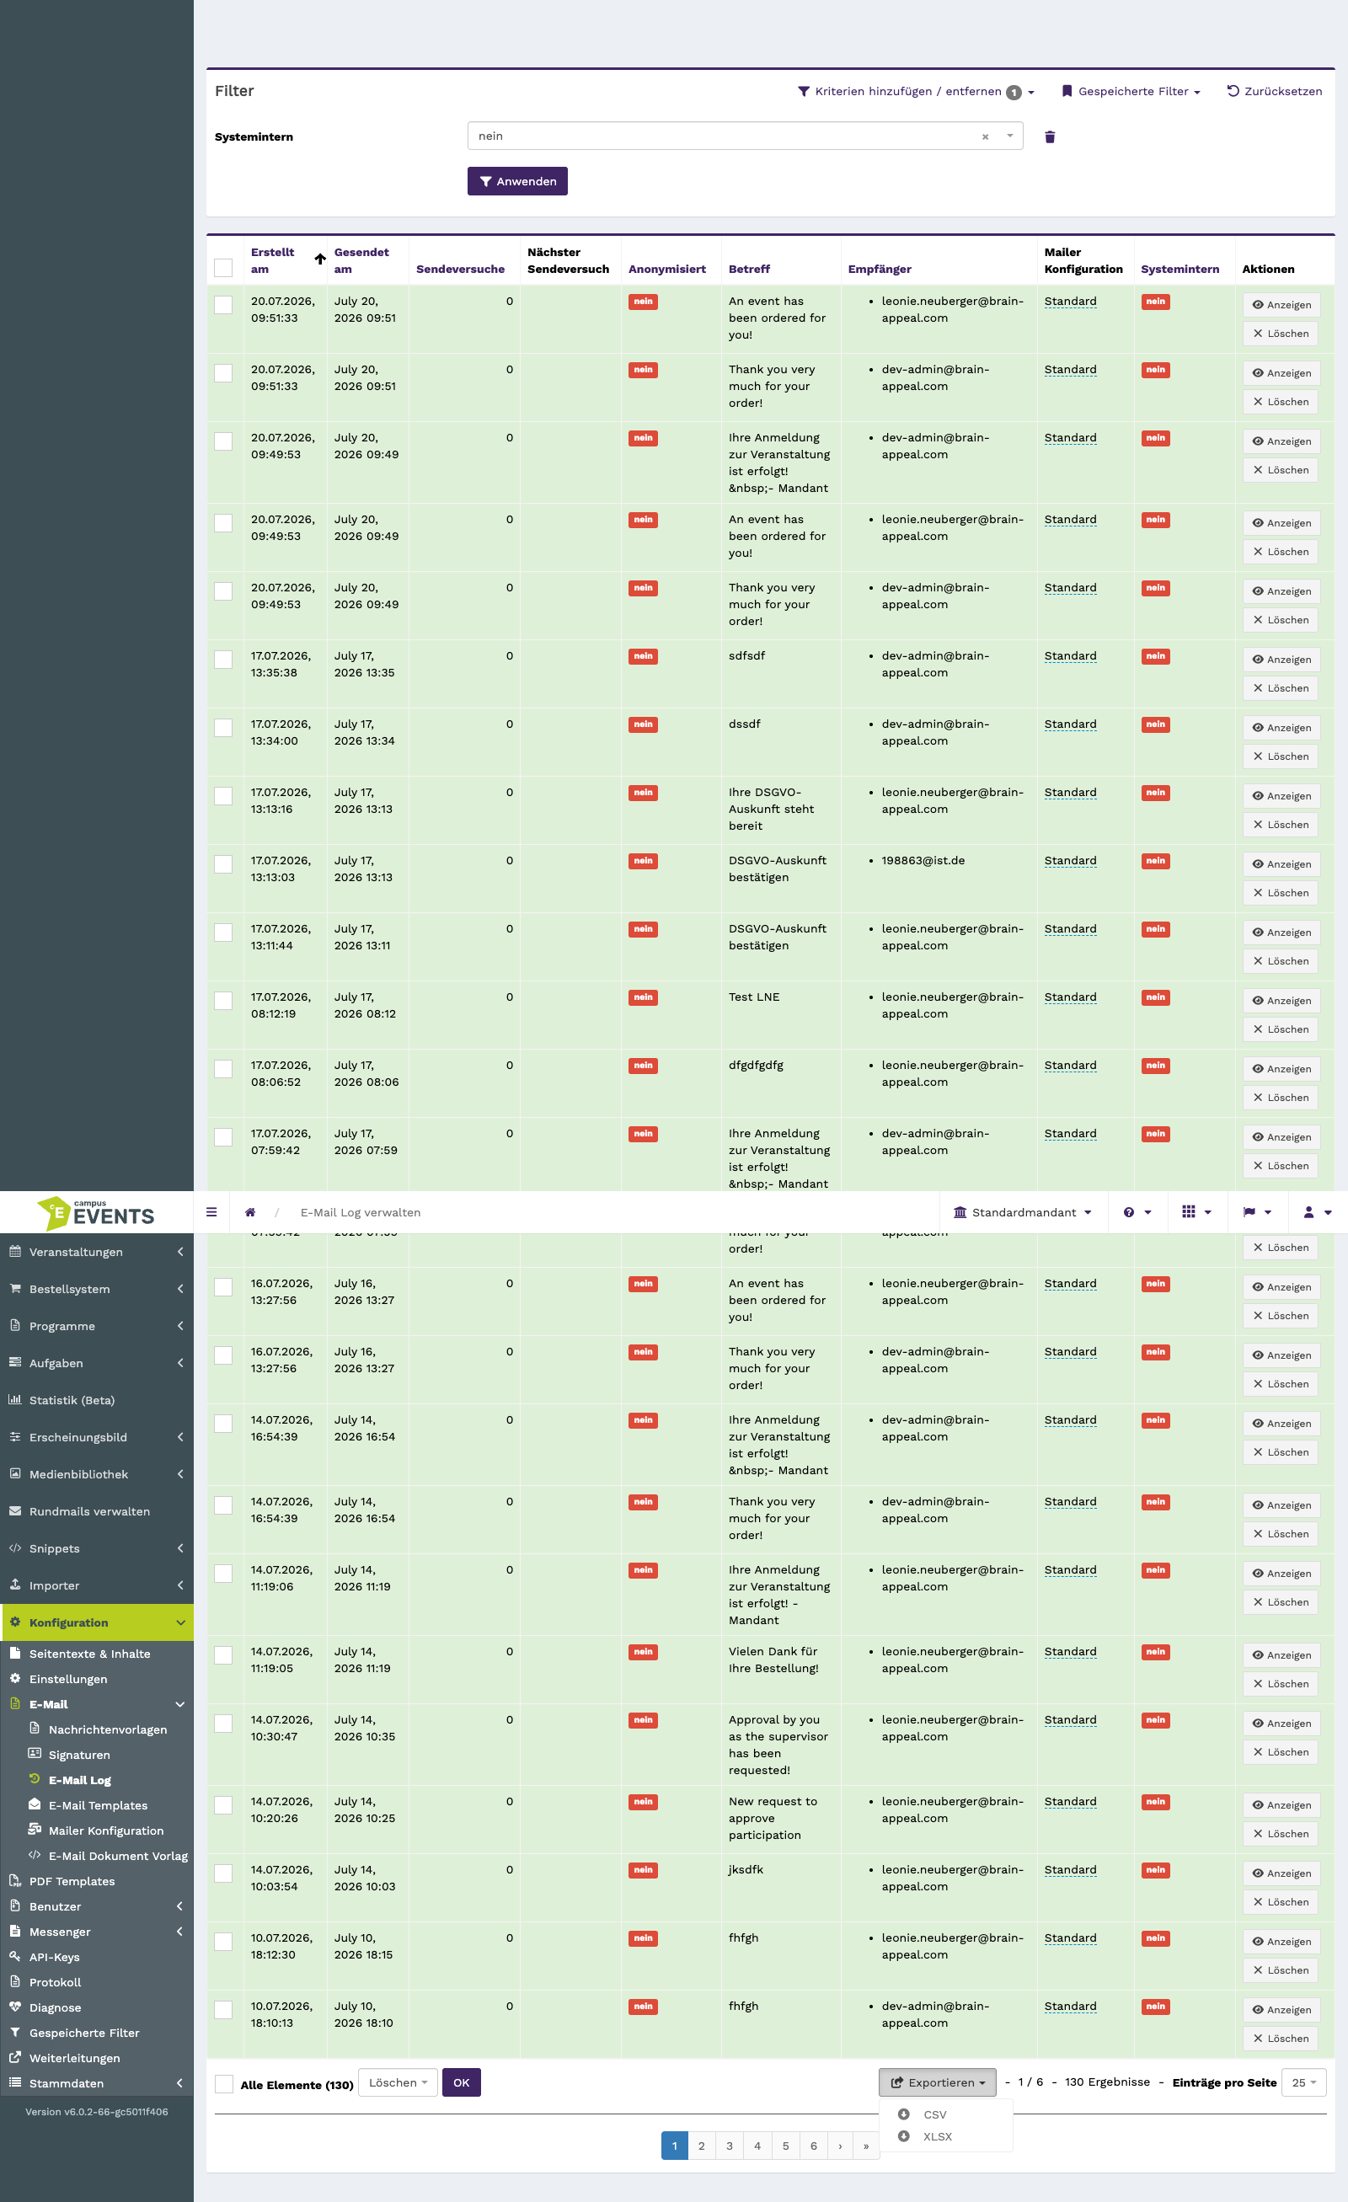Screen dimensions: 1348x2202
Task: Check the 'Alle Elemente (130)' checkbox
Action: 223,2084
